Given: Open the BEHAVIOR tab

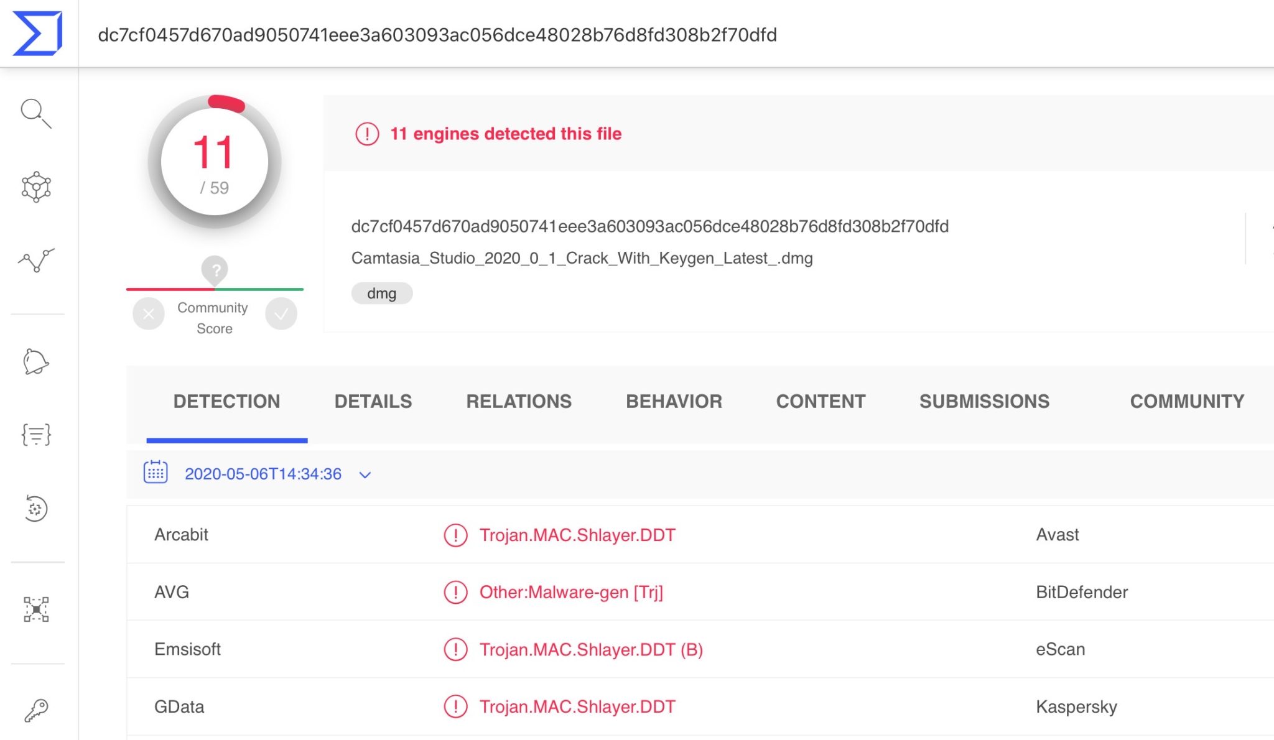Looking at the screenshot, I should [x=674, y=402].
